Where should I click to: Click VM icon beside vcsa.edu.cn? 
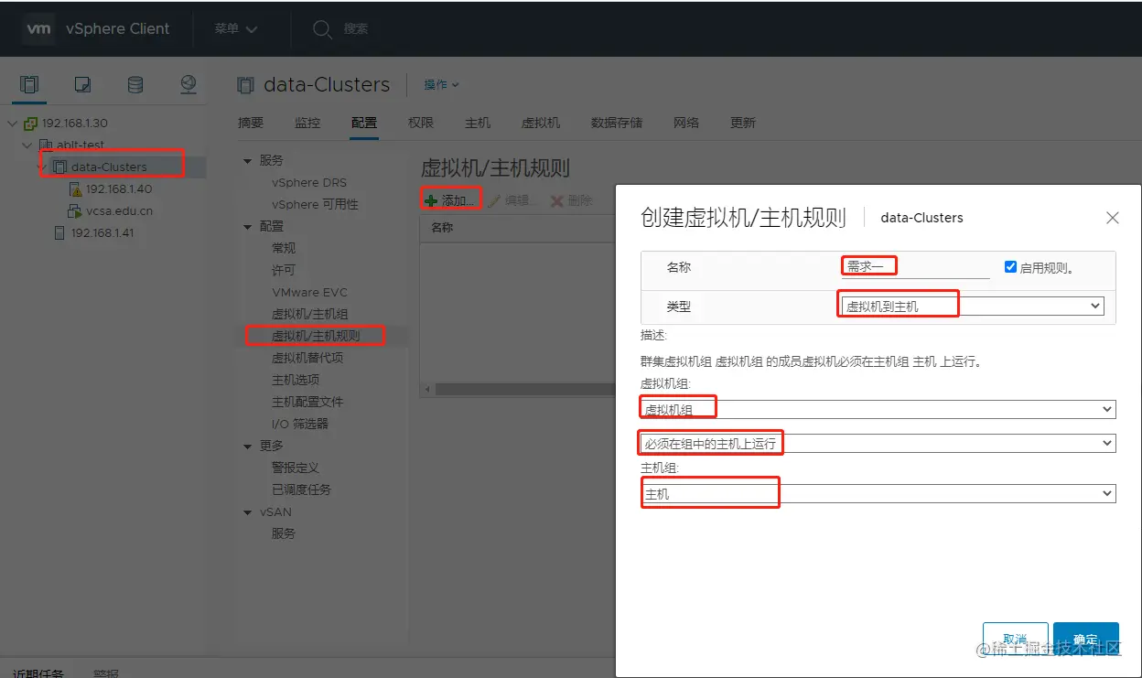tap(75, 211)
